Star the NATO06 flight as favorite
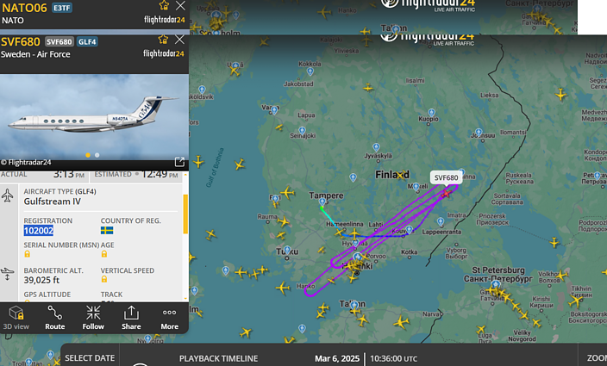Screen dimensions: 607x366 164,5
